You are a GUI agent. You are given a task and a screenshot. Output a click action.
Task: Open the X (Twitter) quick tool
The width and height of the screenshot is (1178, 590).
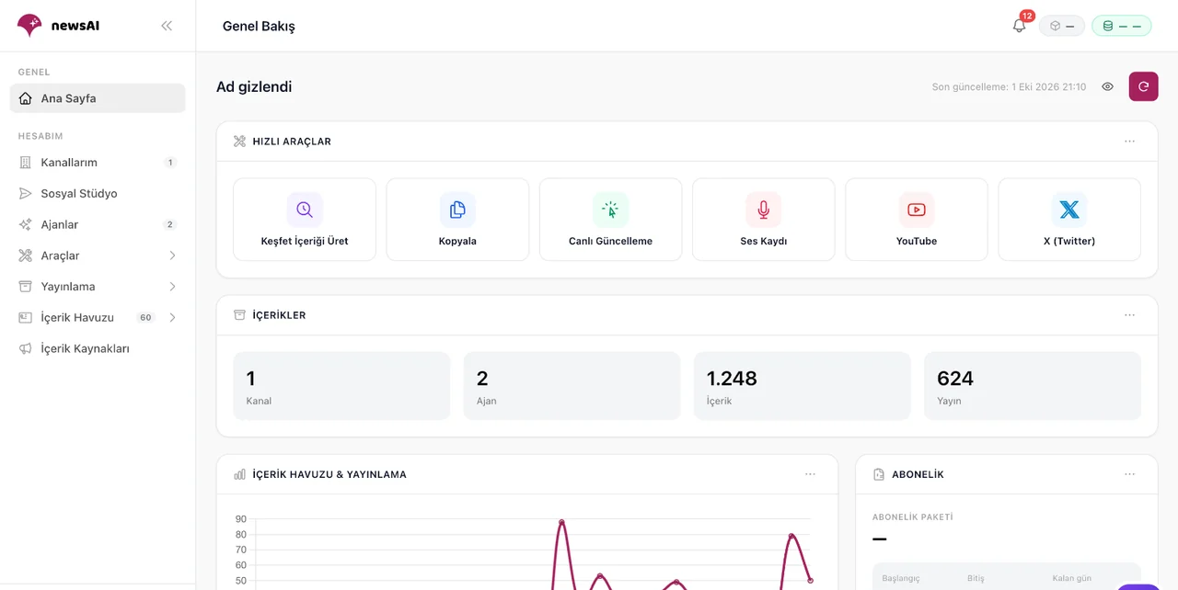[x=1069, y=220]
